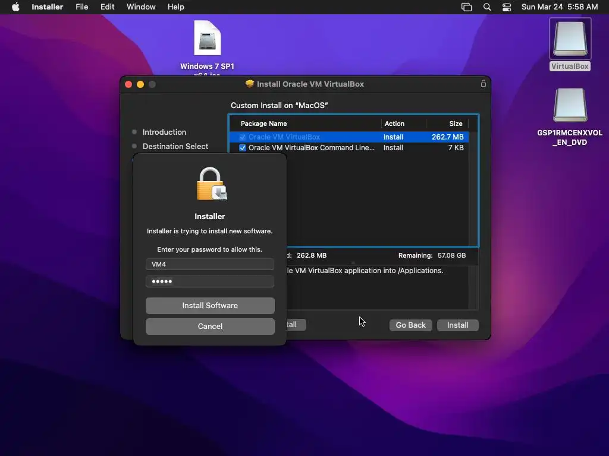Click the Install button in installer window
Screen dimensions: 609x456
(x=457, y=325)
